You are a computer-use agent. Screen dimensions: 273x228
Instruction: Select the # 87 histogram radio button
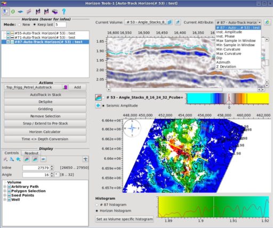pyautogui.click(x=97, y=205)
